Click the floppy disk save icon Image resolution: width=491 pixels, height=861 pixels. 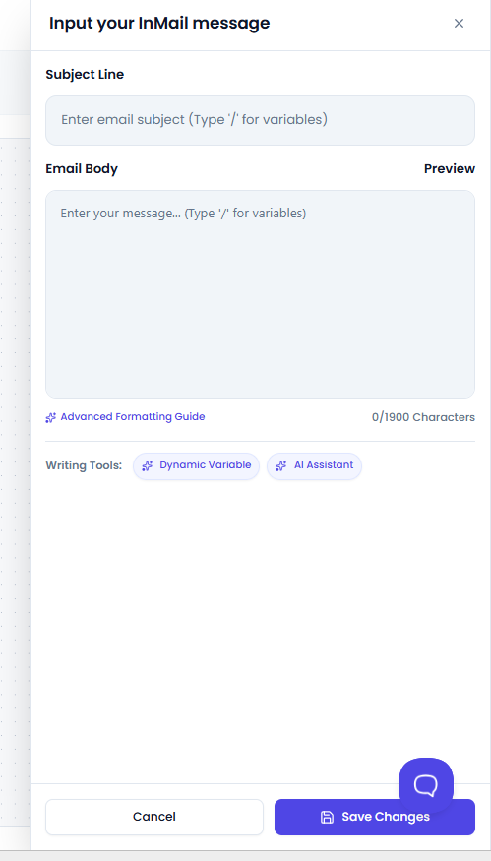tap(327, 817)
